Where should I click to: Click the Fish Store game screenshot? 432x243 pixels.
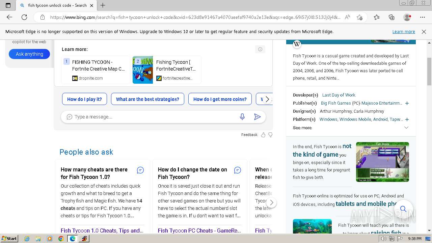(x=382, y=162)
